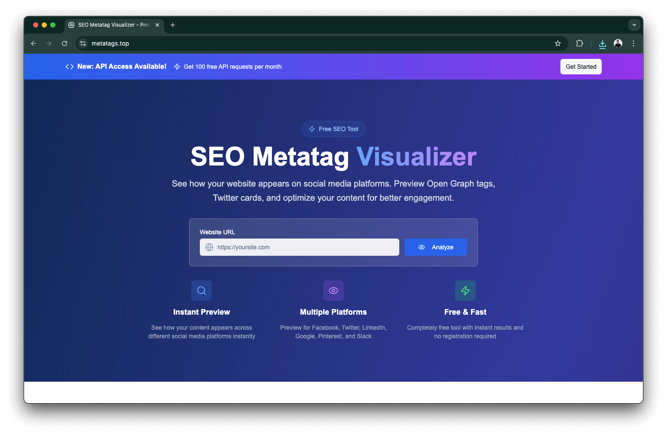Reload the page
667x435 pixels.
pos(64,43)
